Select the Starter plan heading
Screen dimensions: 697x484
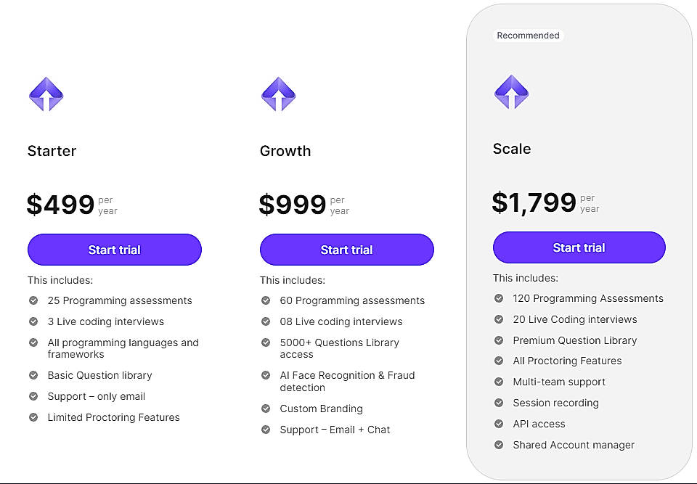pos(52,151)
